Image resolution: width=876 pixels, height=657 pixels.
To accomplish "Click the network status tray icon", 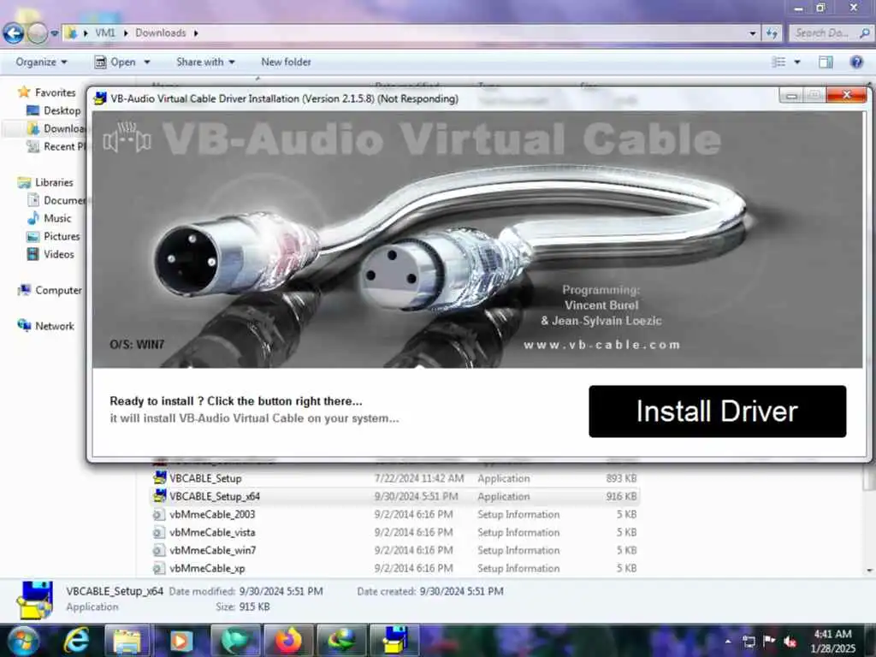I will coord(749,641).
